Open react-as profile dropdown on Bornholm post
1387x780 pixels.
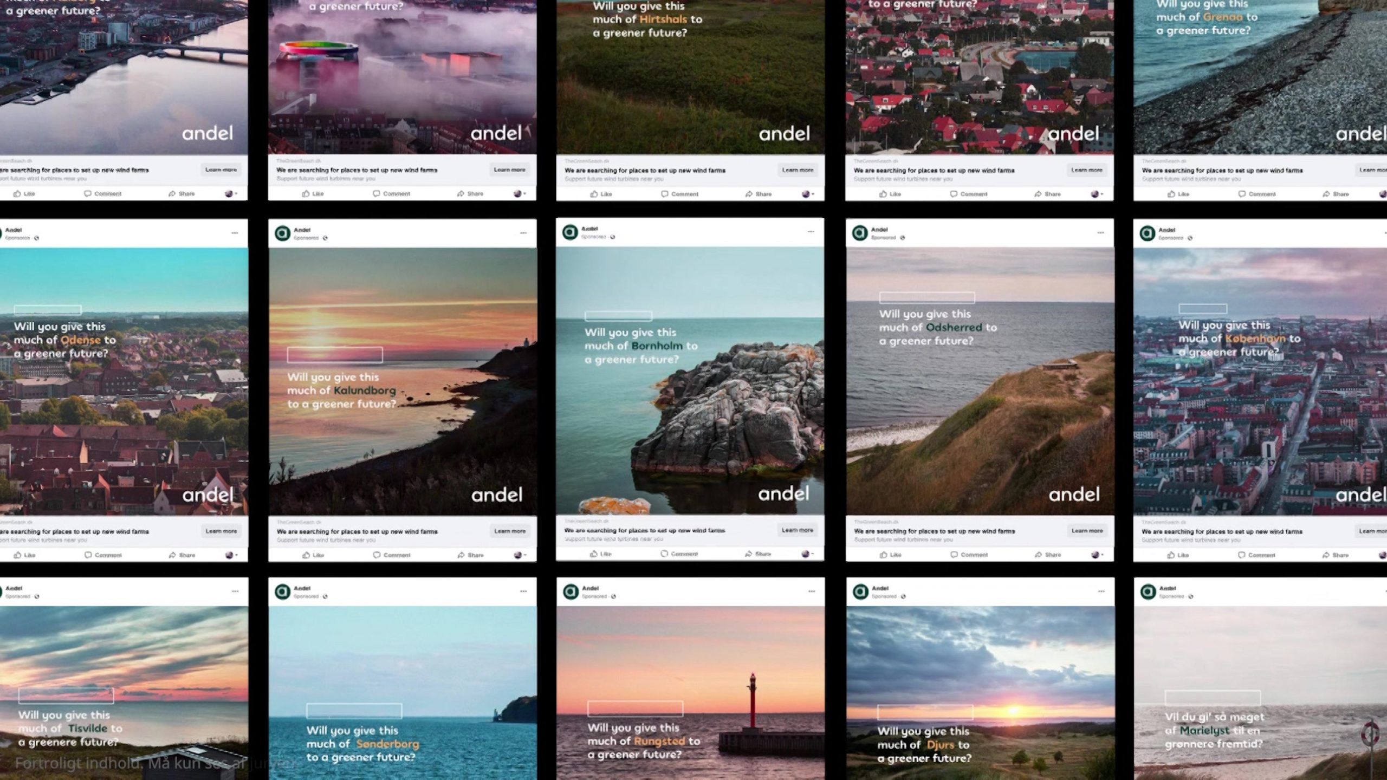[x=808, y=554]
